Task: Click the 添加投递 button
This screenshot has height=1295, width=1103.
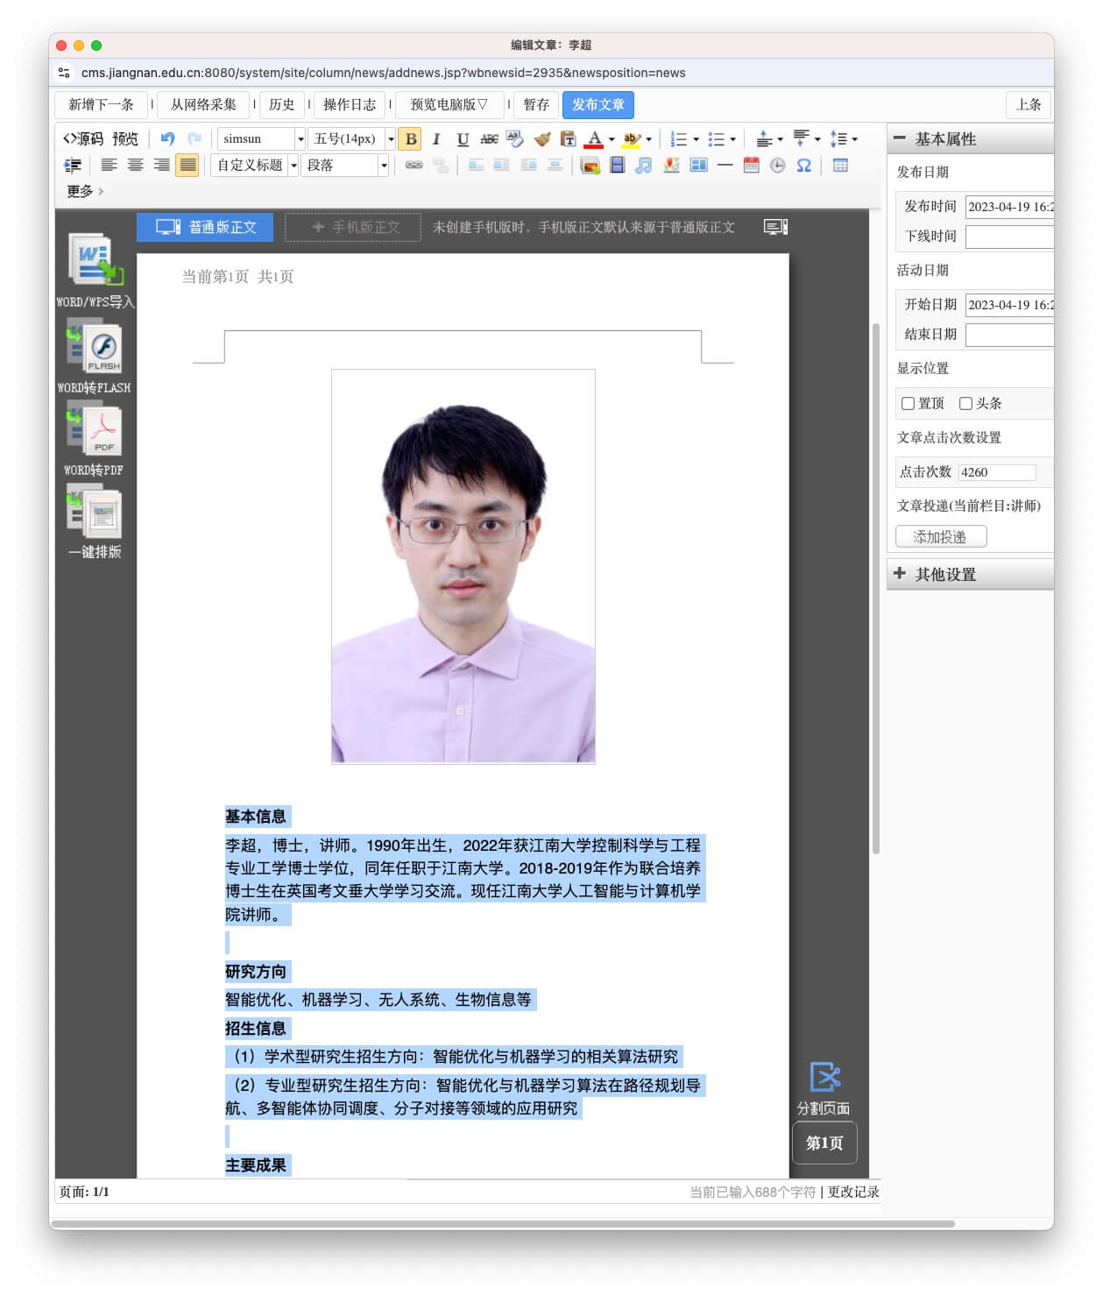Action: (x=940, y=537)
